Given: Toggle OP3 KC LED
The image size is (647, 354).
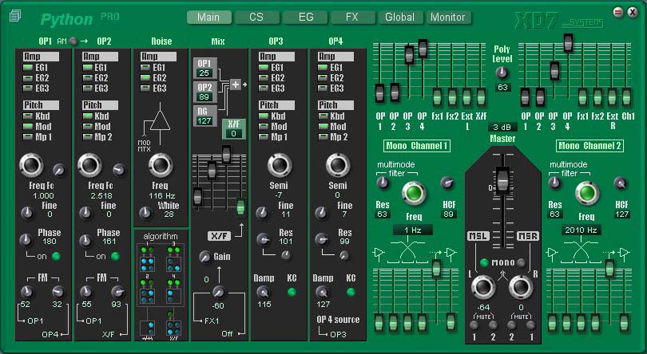Looking at the screenshot, I should point(292,293).
